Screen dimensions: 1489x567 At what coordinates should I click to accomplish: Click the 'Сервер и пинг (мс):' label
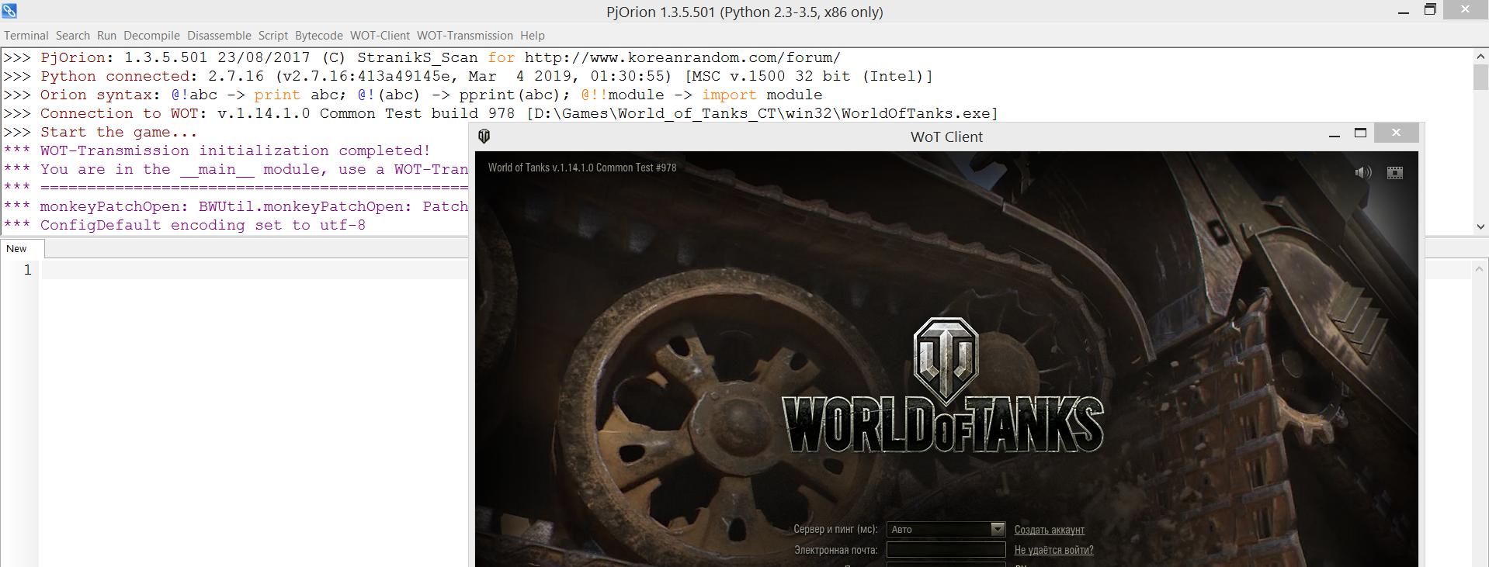pyautogui.click(x=835, y=529)
